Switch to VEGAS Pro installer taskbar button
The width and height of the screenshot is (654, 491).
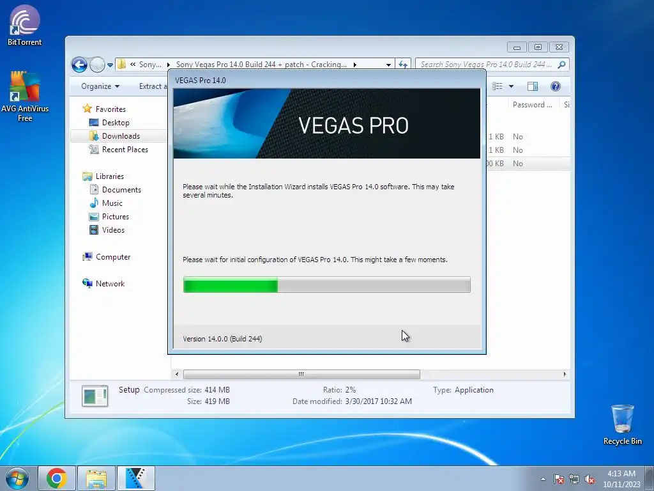point(135,478)
